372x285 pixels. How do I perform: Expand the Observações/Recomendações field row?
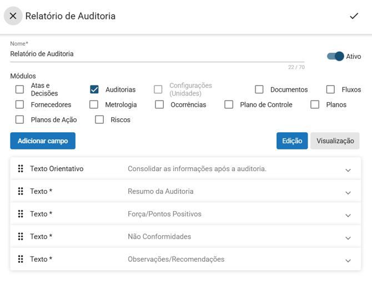(348, 261)
